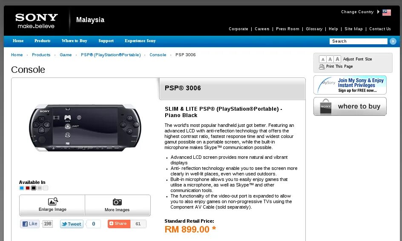
Task: Open Experience Sony menu
Action: pyautogui.click(x=140, y=41)
